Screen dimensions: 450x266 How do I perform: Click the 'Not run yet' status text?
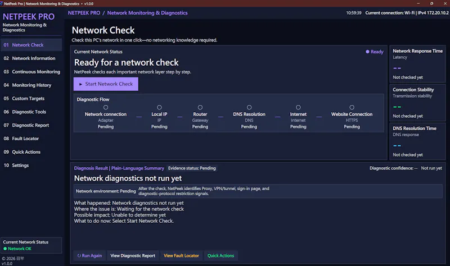tap(431, 168)
